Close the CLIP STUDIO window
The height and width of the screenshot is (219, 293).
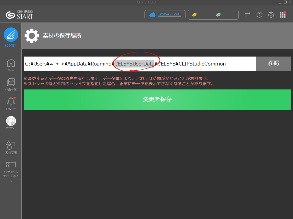(290, 2)
